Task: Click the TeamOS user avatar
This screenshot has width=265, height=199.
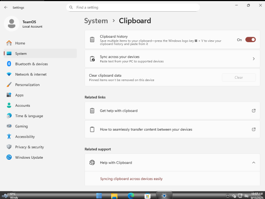Action: [12, 24]
